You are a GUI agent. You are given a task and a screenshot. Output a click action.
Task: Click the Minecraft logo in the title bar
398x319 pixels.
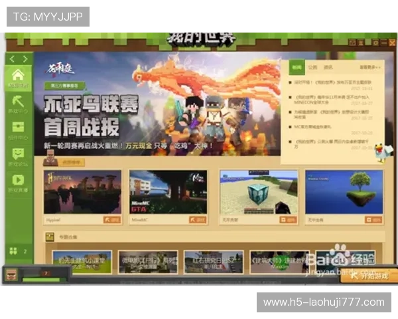pos(201,39)
